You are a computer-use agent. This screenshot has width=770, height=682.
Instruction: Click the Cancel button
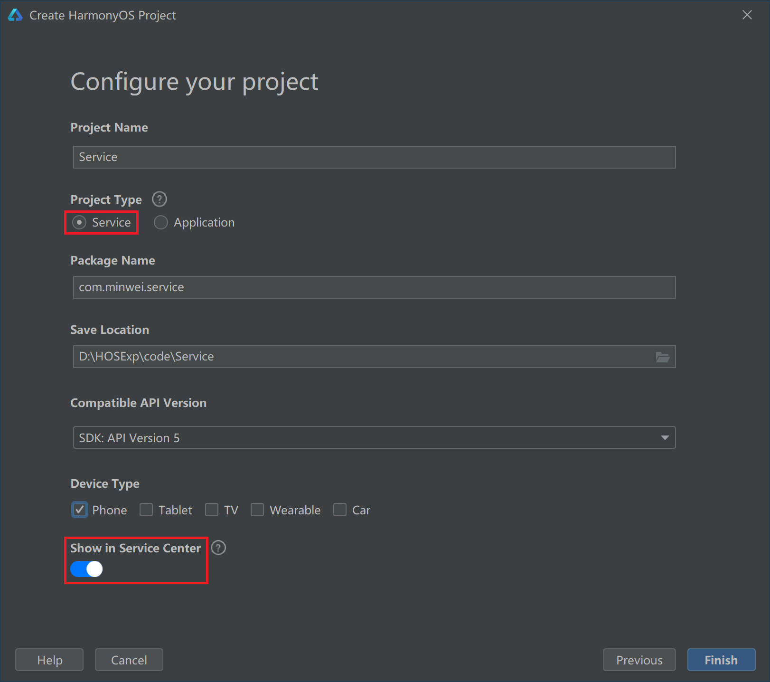pyautogui.click(x=129, y=660)
